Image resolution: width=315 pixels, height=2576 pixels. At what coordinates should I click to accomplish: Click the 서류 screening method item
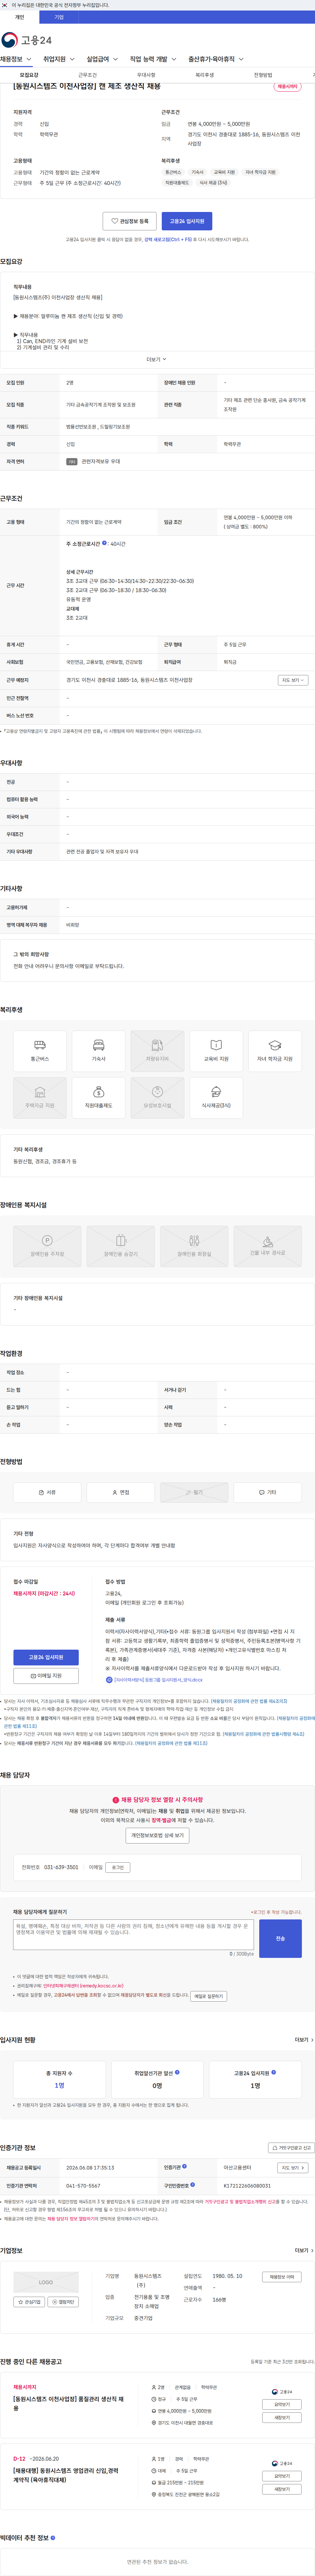(x=47, y=1492)
